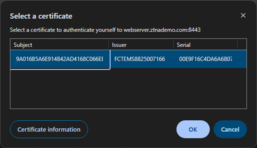Image resolution: width=257 pixels, height=148 pixels.
Task: Click divider between Issuer and Serial headers
Action: [173, 45]
